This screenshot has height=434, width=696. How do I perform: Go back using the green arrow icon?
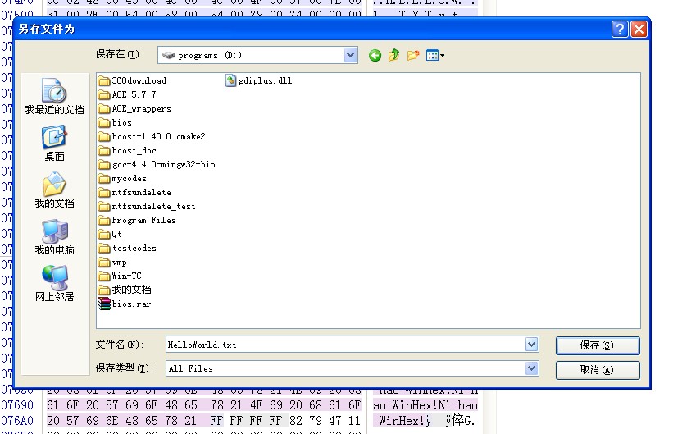click(375, 56)
